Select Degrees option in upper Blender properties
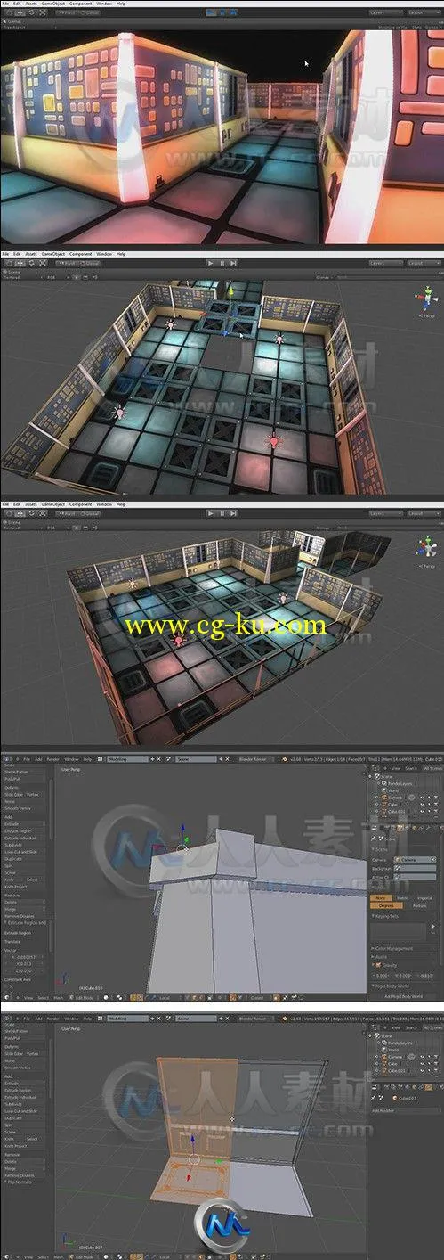444x1260 pixels. [386, 905]
